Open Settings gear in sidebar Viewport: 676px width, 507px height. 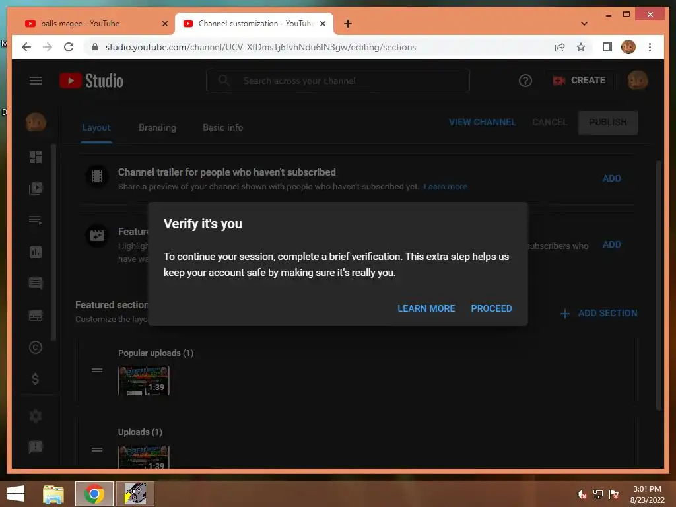pyautogui.click(x=36, y=416)
